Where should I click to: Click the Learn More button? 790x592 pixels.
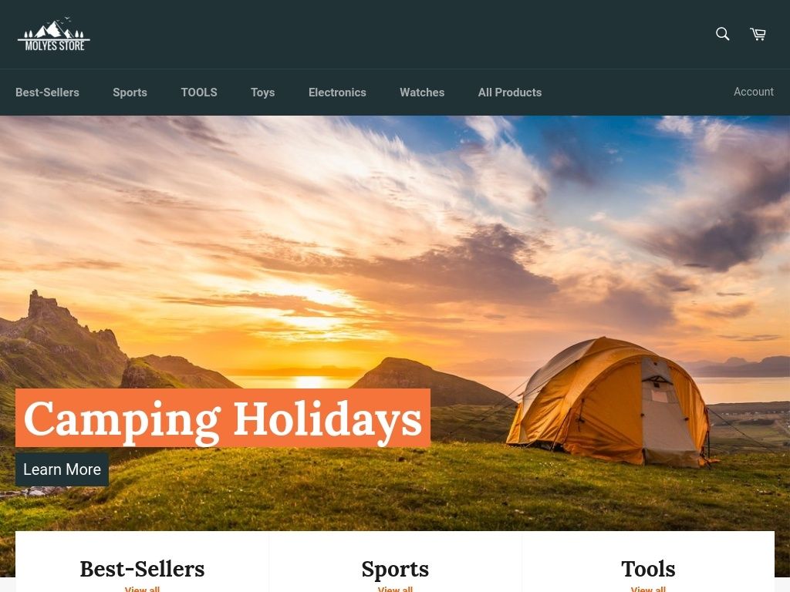tap(62, 469)
